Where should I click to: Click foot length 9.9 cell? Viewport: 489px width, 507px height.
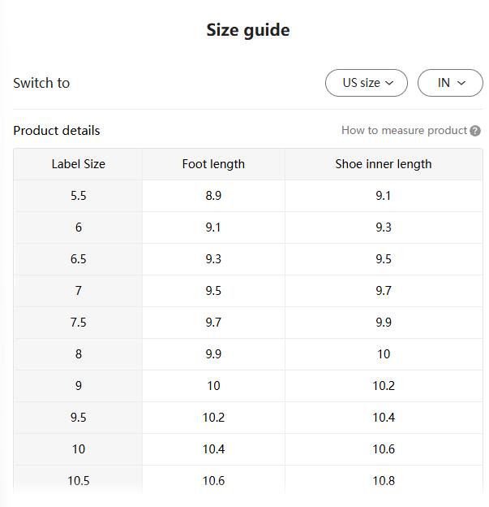coord(213,354)
